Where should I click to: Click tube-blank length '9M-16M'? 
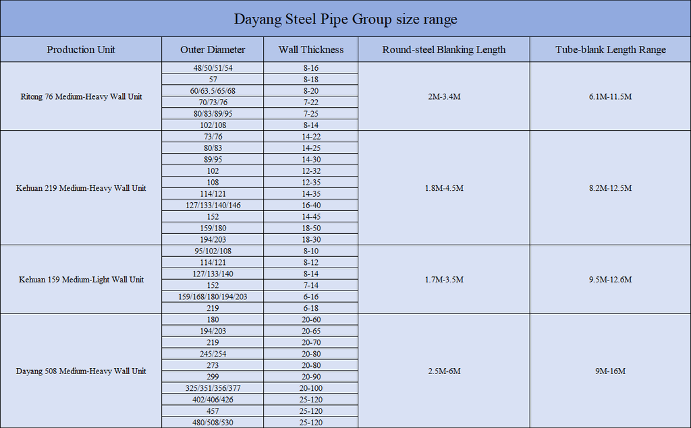pyautogui.click(x=610, y=371)
